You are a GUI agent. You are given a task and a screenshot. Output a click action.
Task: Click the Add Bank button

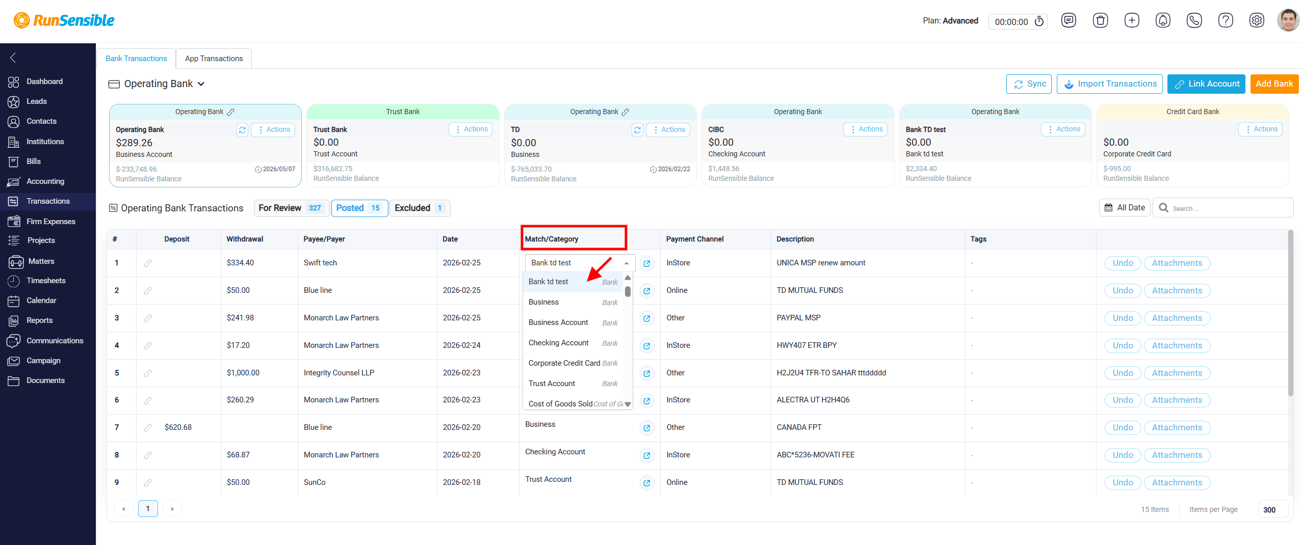[1274, 84]
